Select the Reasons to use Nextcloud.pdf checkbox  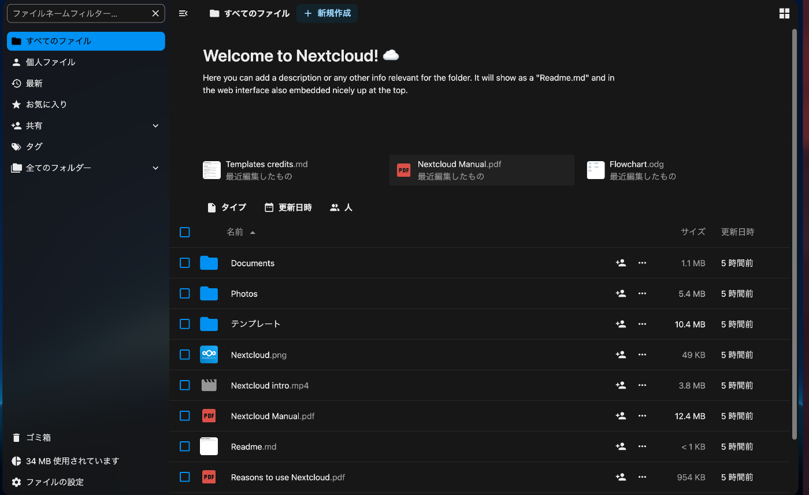coord(185,477)
